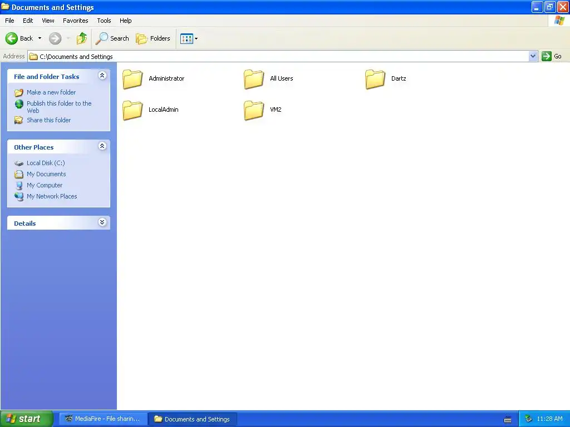Click the 11:28 AM clock

tap(549, 419)
